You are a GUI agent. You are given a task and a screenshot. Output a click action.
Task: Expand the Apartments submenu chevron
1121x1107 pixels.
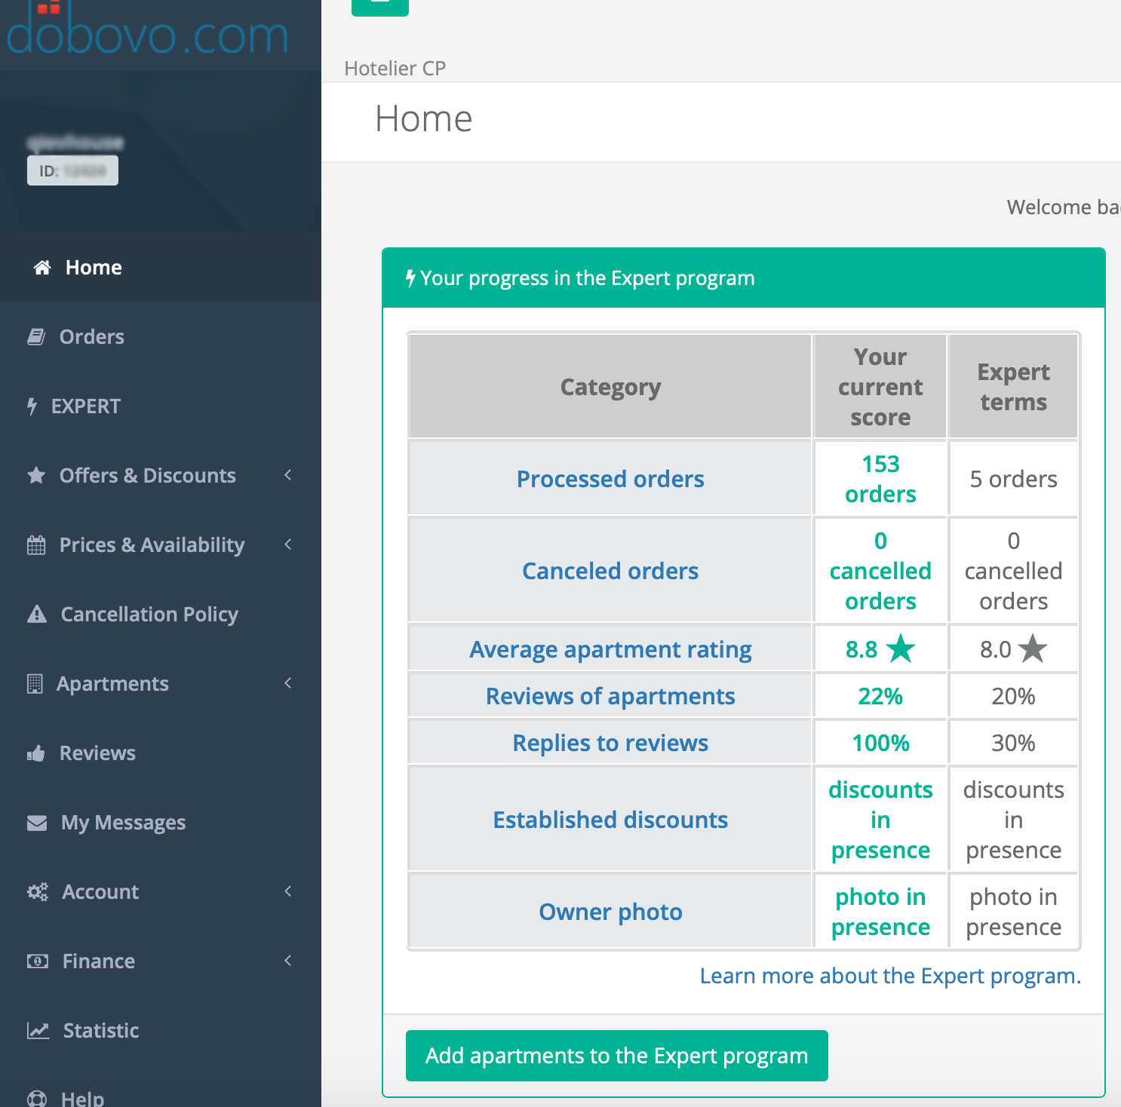288,683
